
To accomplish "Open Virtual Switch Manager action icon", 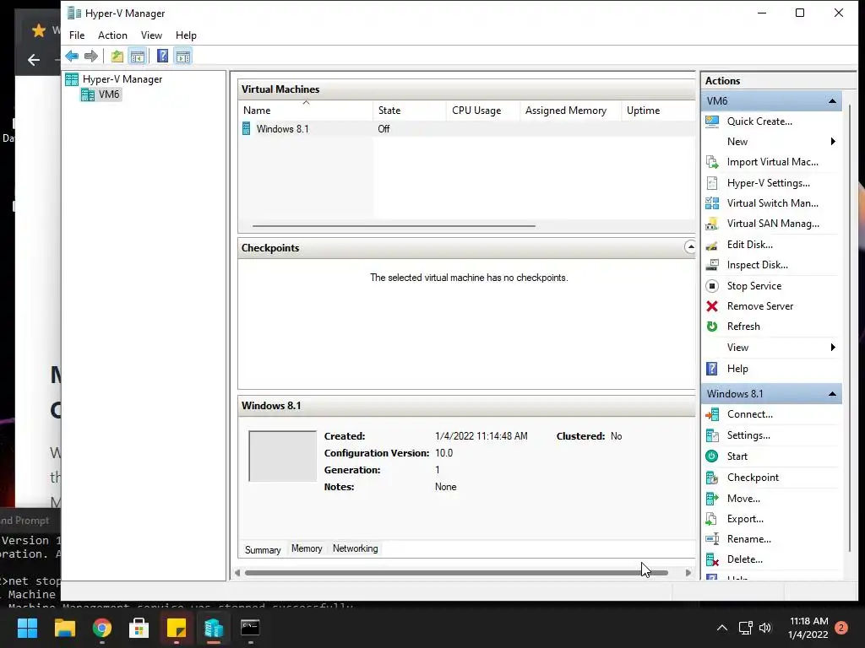I will coord(712,203).
